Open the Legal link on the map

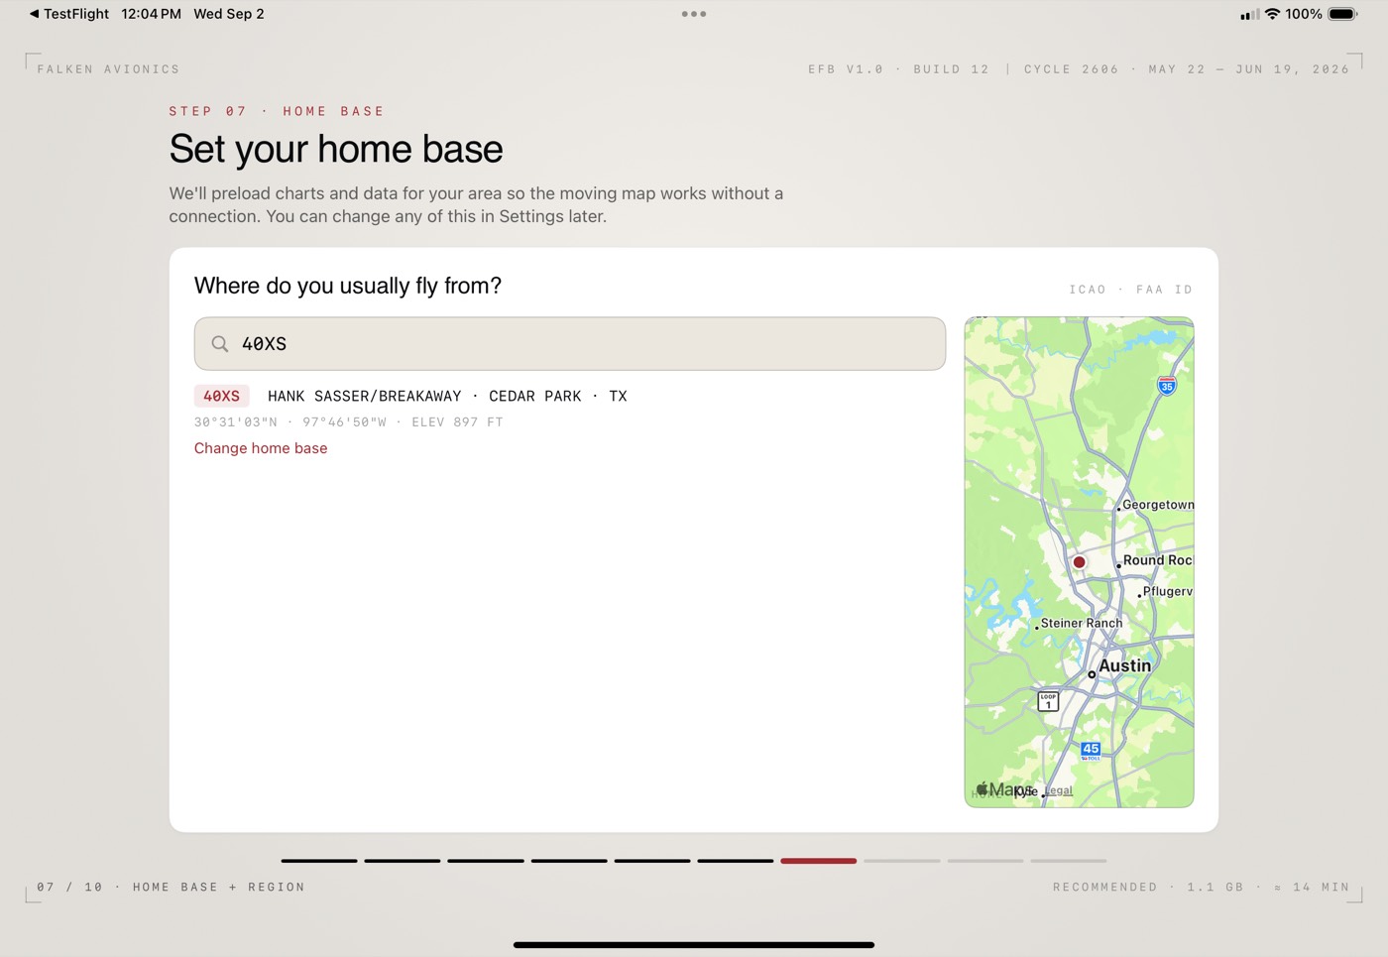tap(1059, 790)
